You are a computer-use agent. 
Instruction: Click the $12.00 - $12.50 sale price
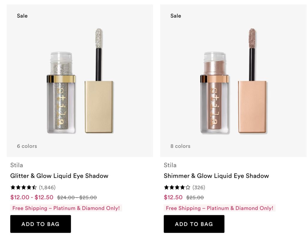32,198
